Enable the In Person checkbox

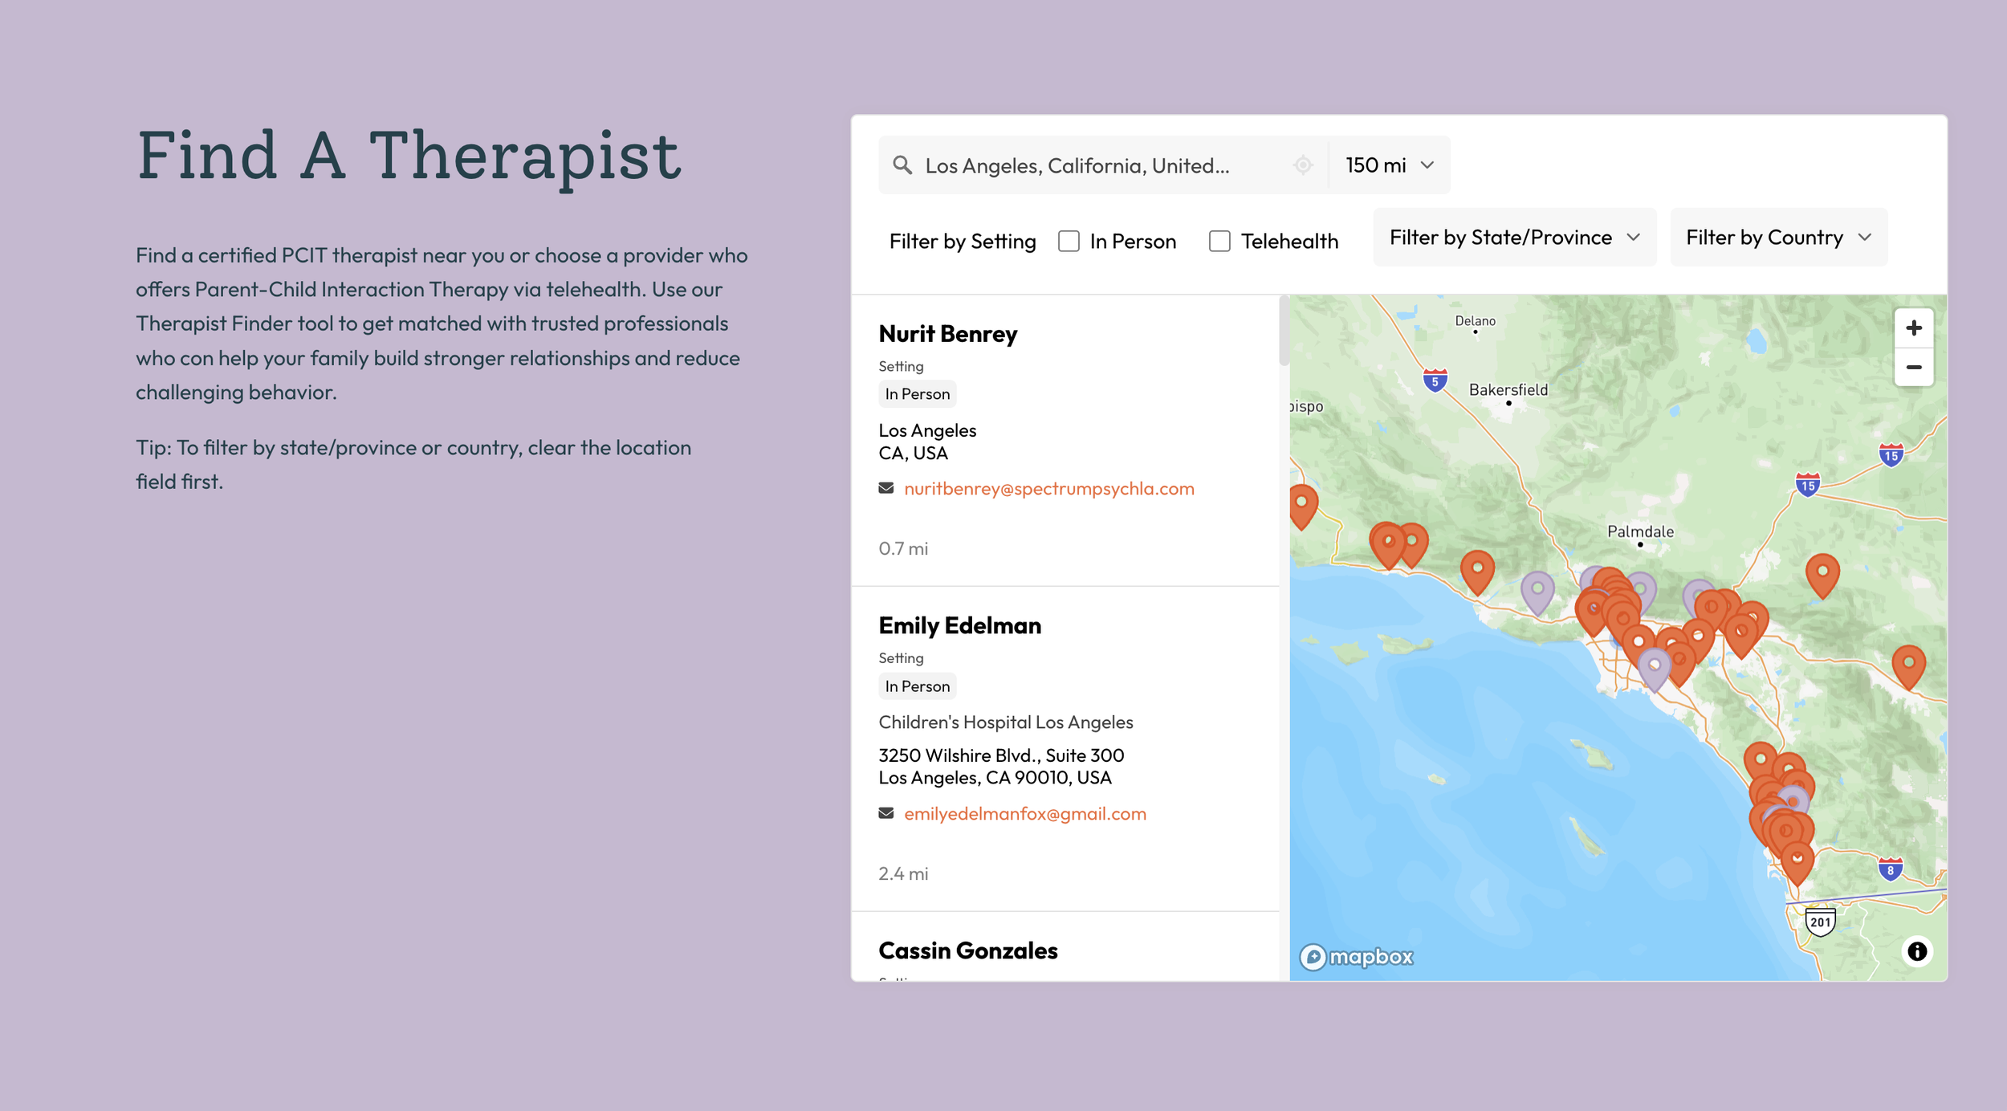click(1069, 242)
